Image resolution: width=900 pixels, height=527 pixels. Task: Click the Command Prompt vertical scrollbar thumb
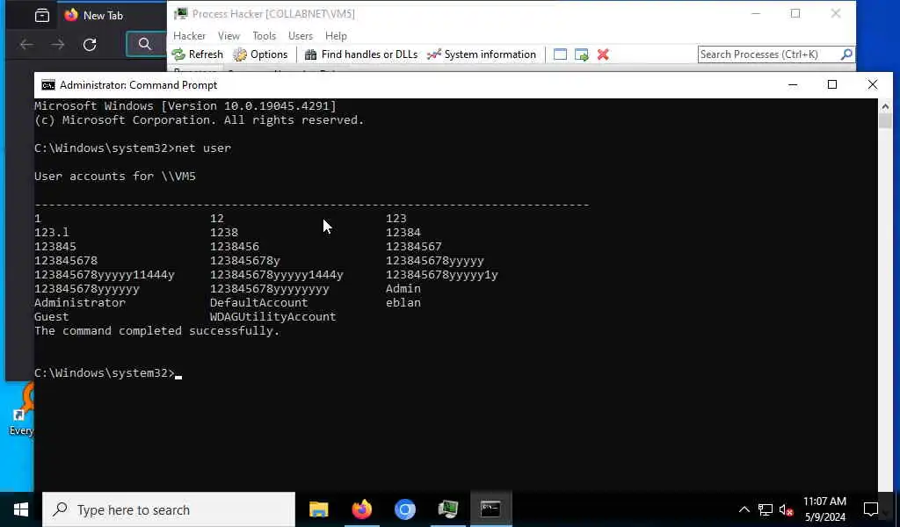pyautogui.click(x=885, y=120)
